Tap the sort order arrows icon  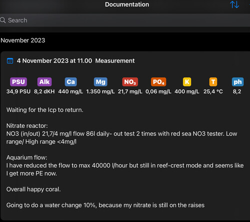[x=234, y=4]
